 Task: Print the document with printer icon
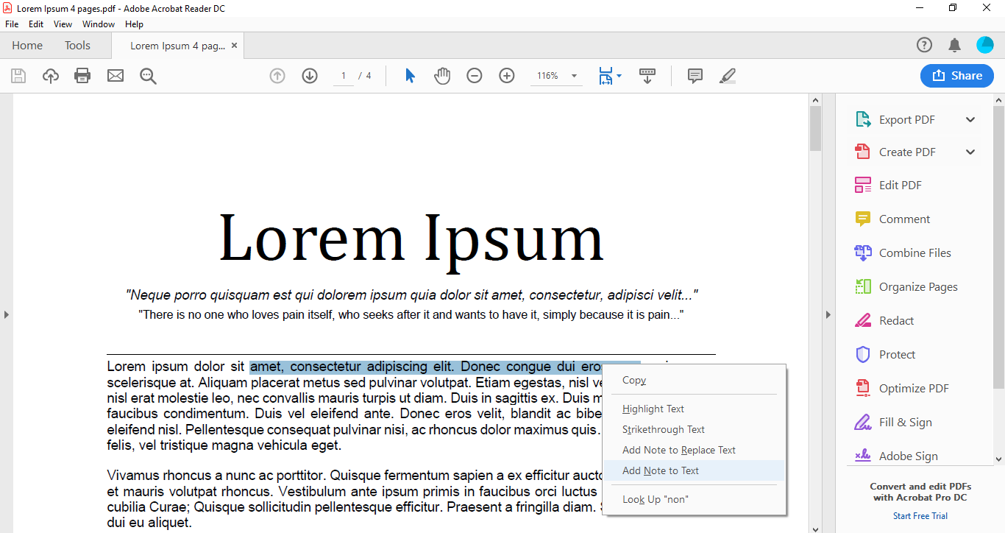pos(82,76)
